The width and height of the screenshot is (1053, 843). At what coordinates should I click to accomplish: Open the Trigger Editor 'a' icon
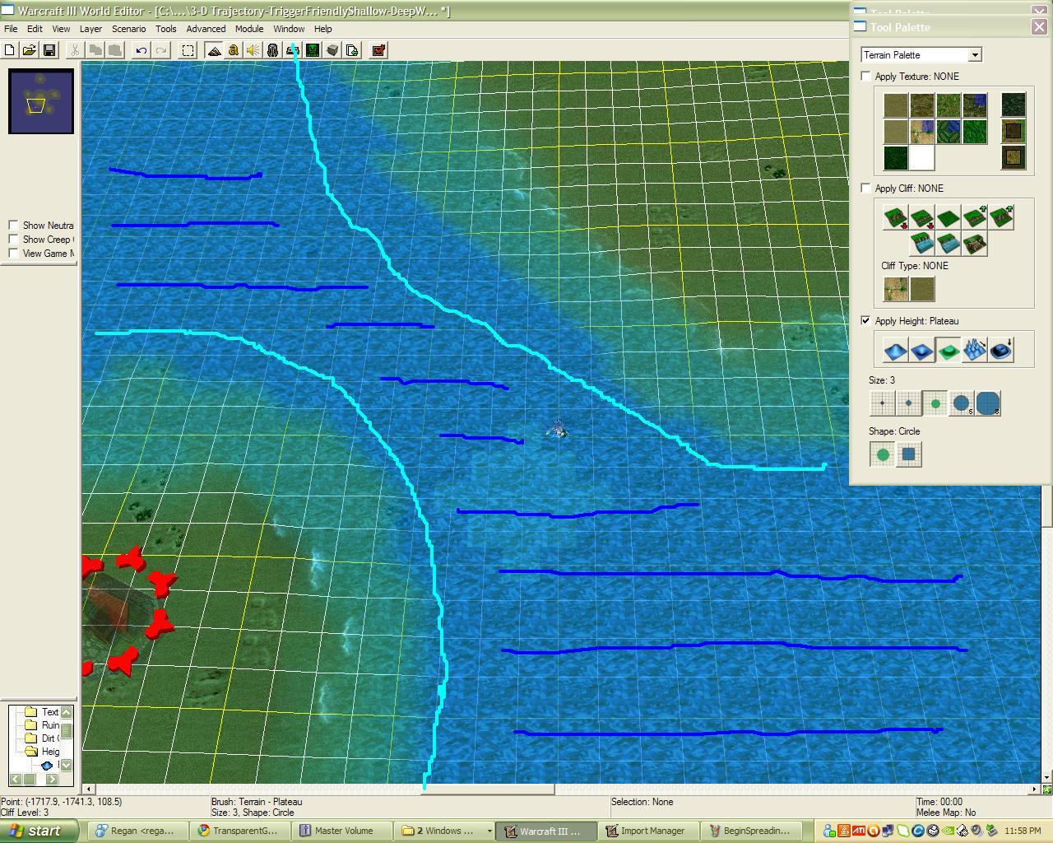coord(233,50)
